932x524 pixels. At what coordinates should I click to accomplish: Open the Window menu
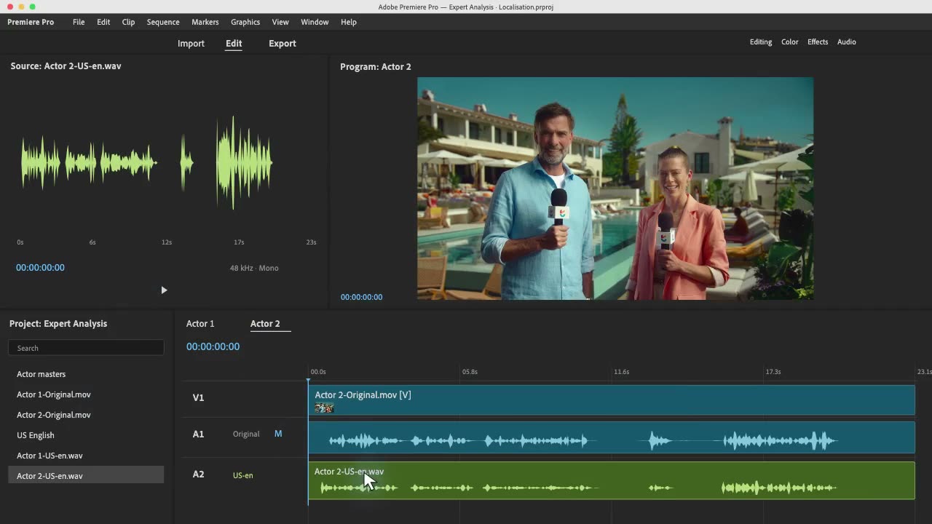(315, 22)
